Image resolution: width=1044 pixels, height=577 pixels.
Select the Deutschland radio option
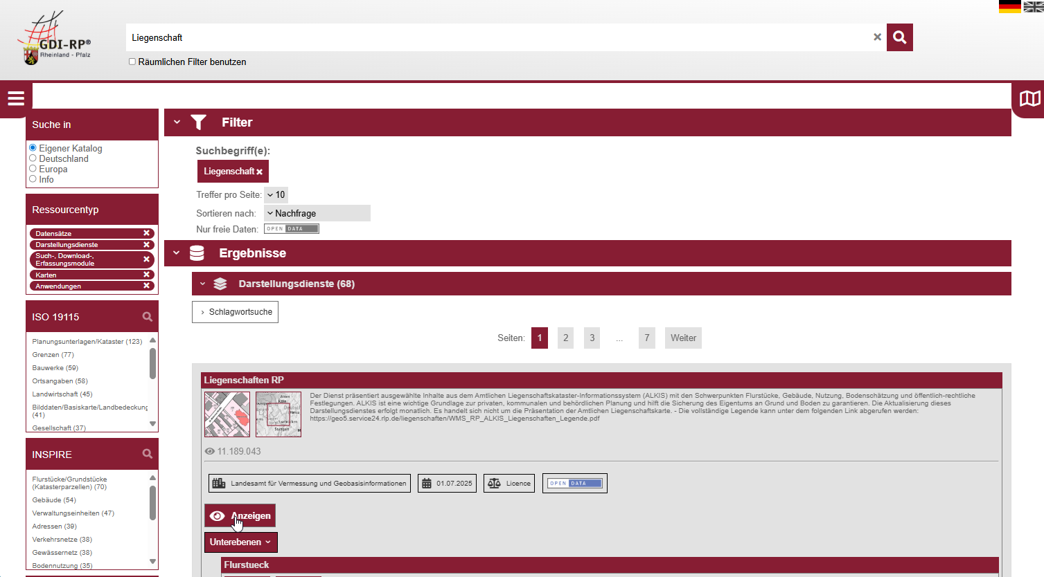33,158
